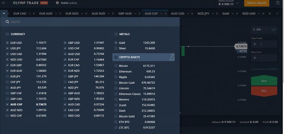
Task: Click the help question mark icon
Action: point(277,3)
